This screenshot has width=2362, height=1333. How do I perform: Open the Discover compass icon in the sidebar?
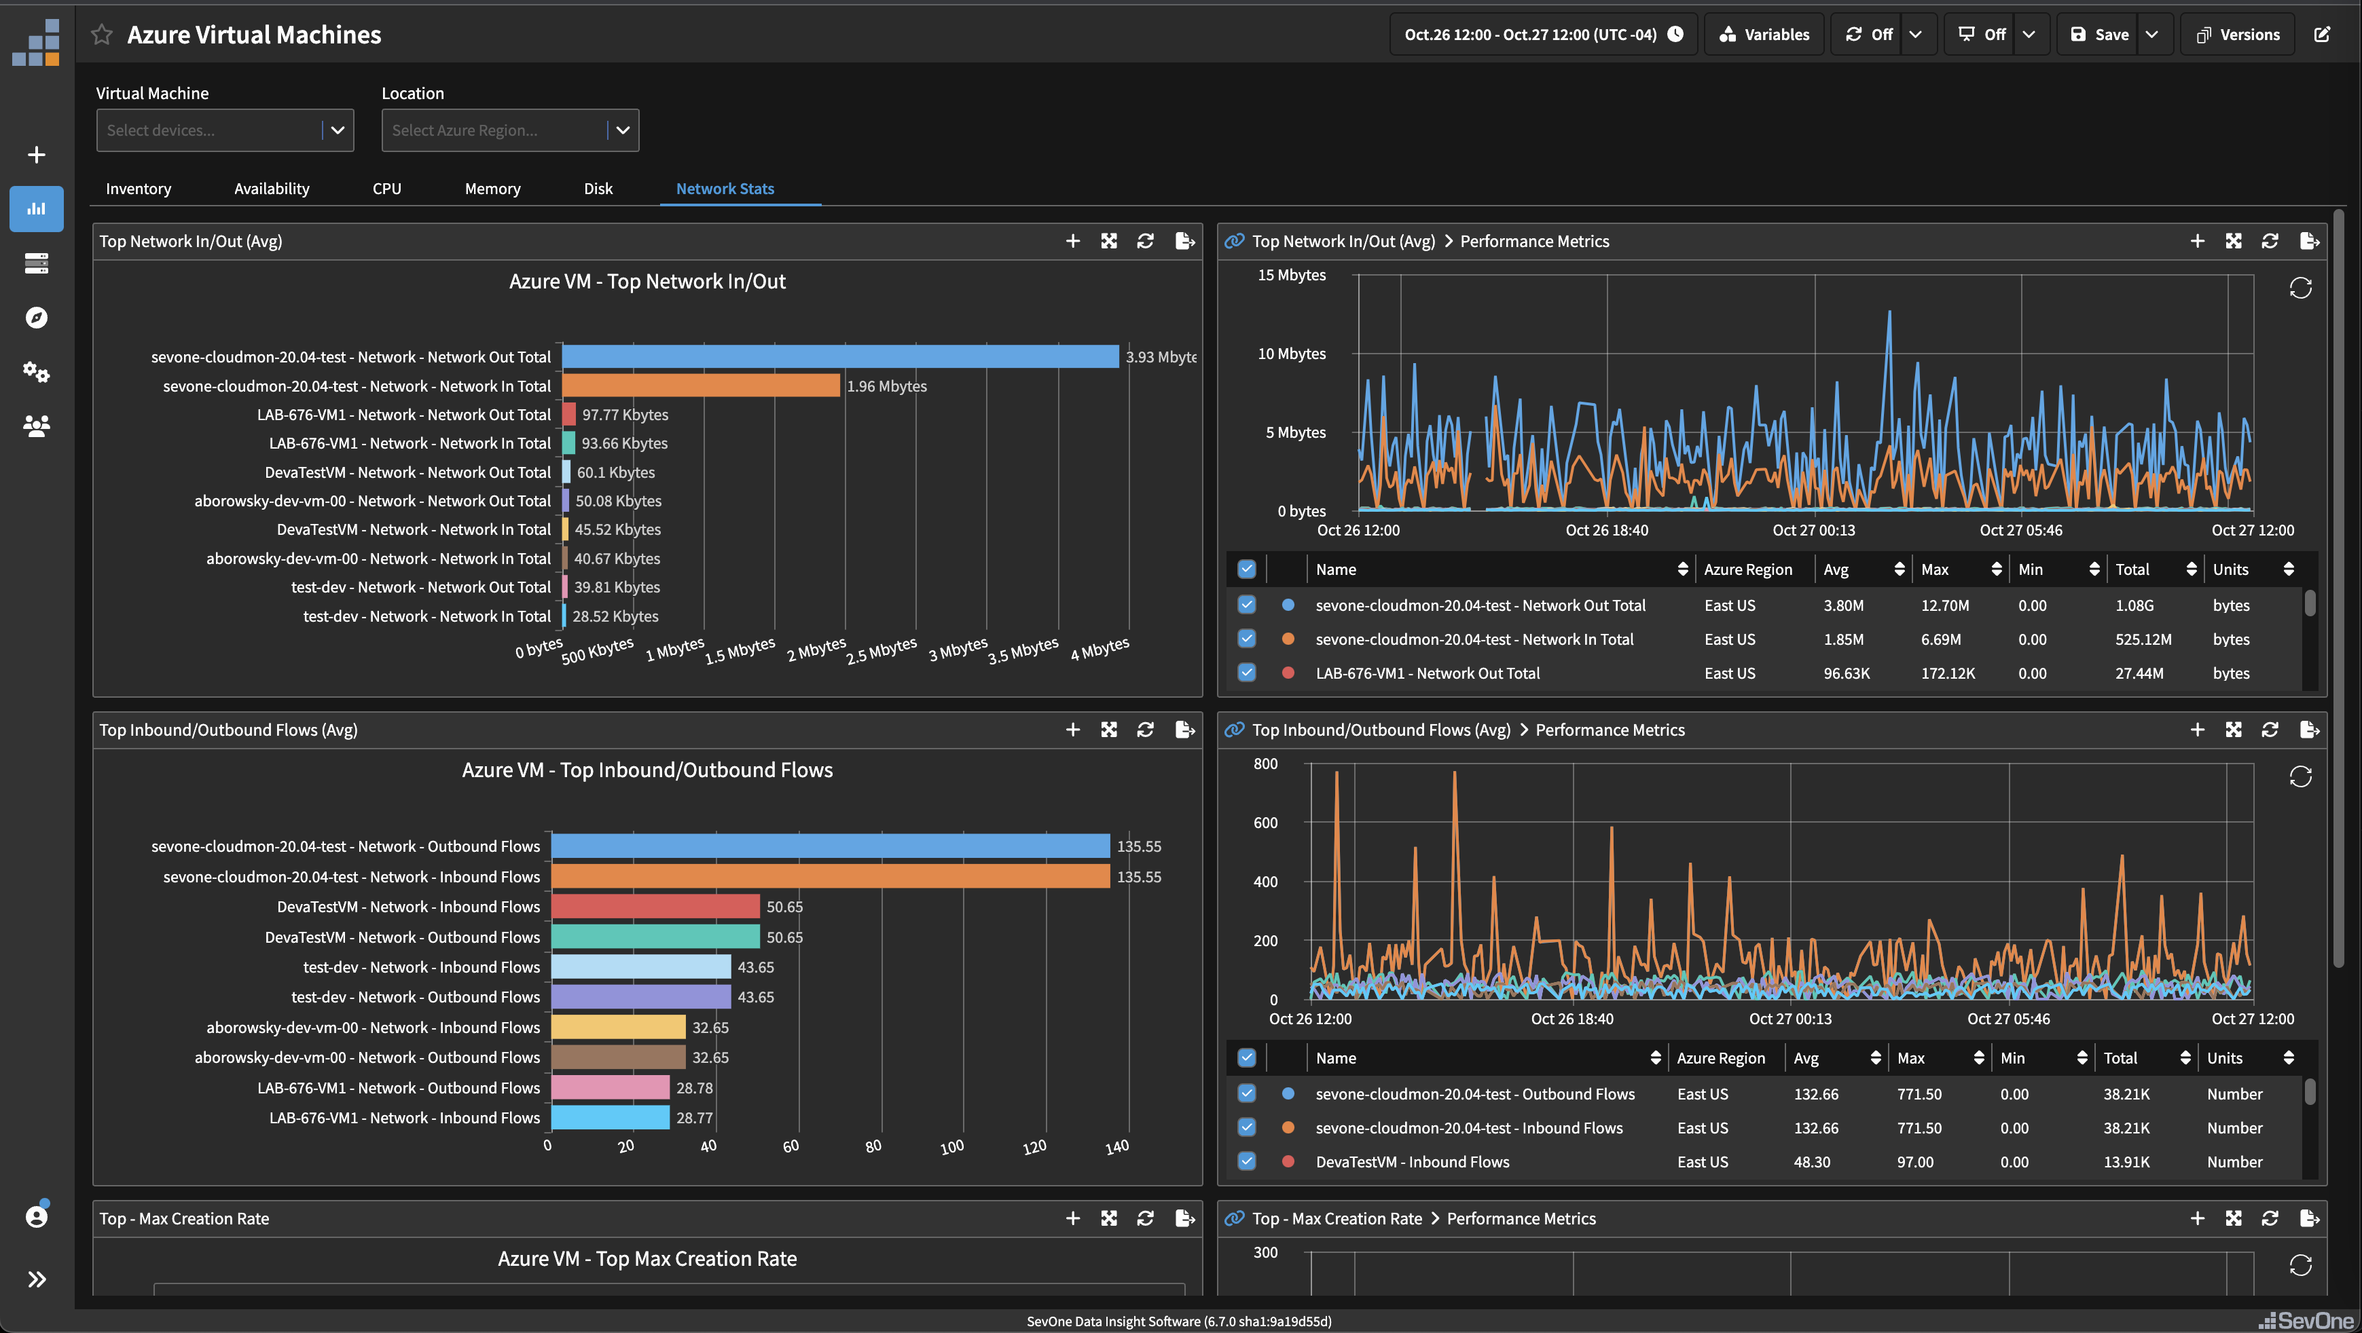pos(36,317)
